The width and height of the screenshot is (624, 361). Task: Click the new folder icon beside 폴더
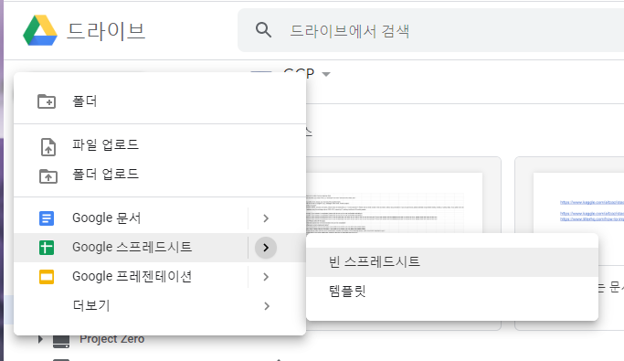(47, 101)
